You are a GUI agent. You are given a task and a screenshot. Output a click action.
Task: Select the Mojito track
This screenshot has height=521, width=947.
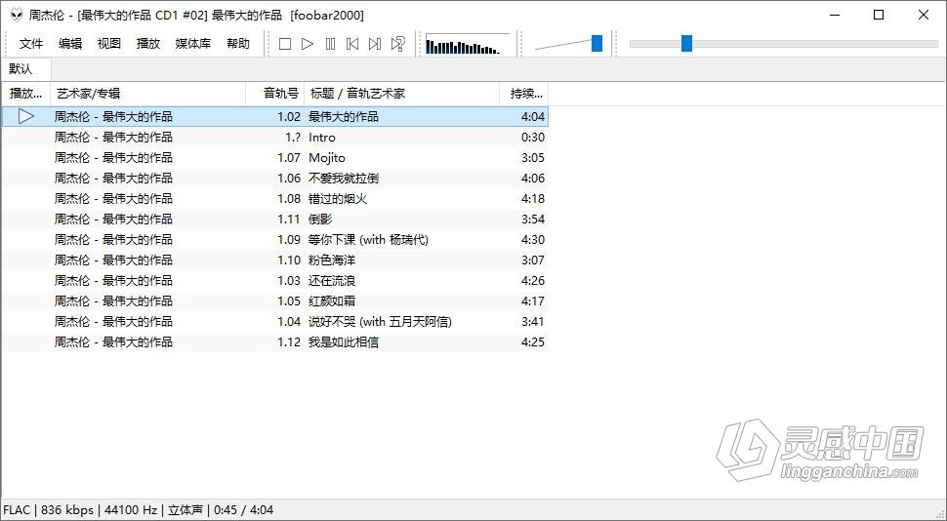275,157
